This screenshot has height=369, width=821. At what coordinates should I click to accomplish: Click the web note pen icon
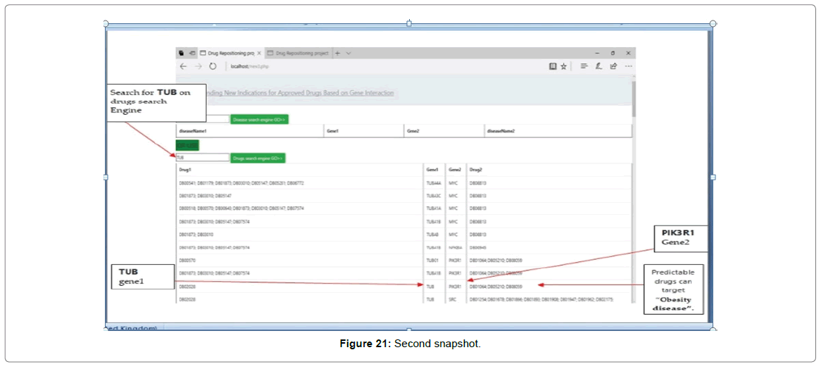click(598, 66)
